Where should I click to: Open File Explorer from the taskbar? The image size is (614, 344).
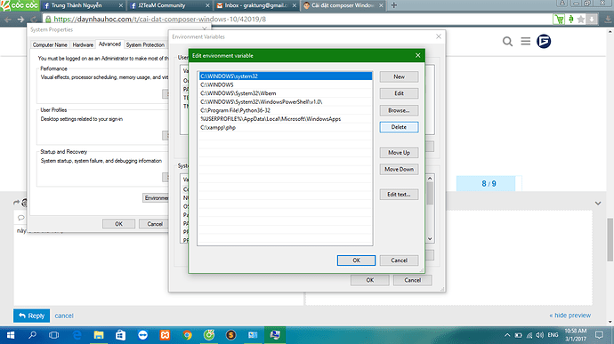(x=99, y=335)
